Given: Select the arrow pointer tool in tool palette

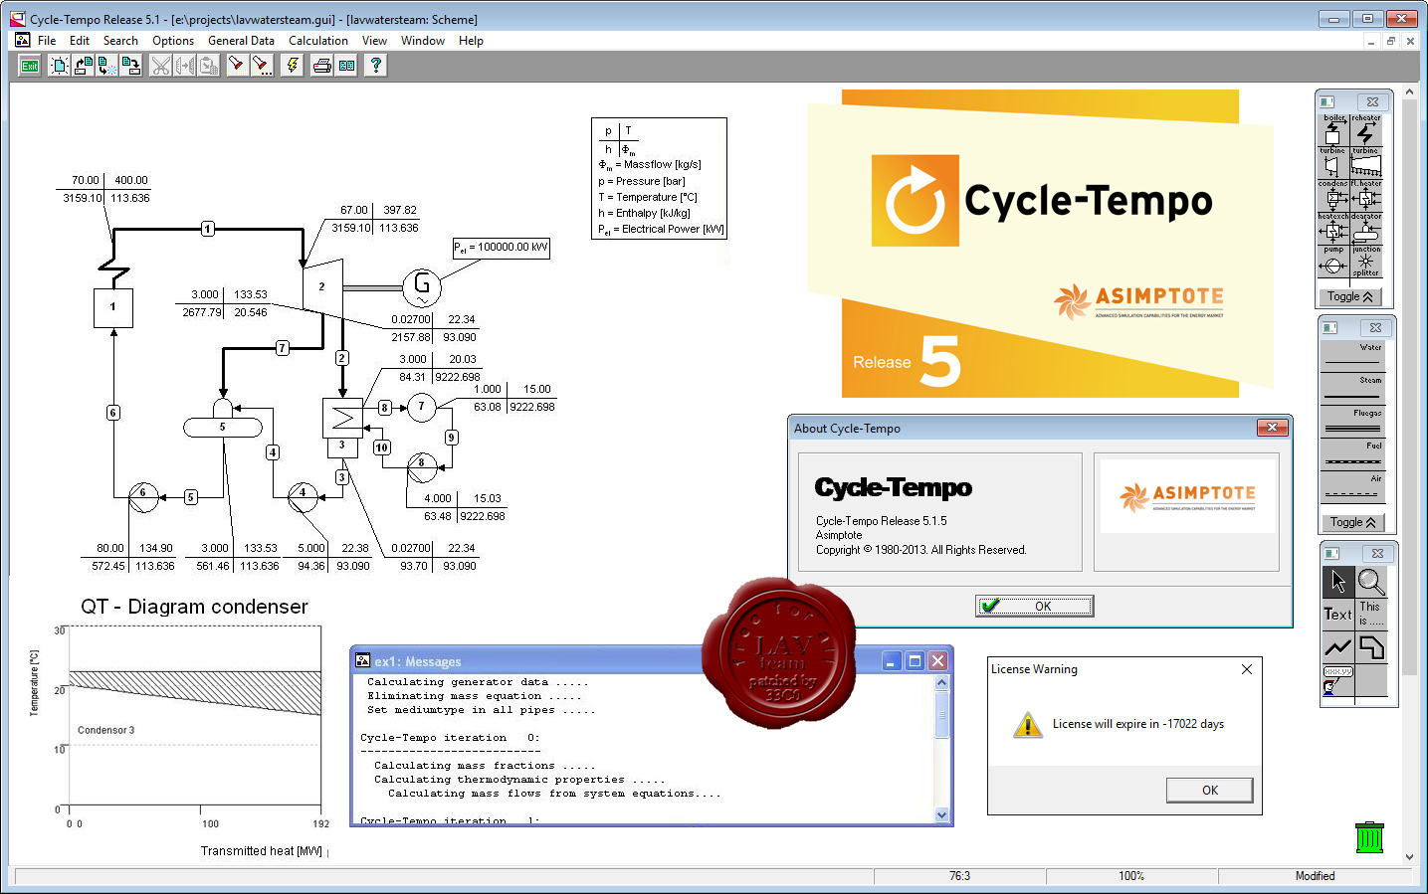Looking at the screenshot, I should [1337, 582].
